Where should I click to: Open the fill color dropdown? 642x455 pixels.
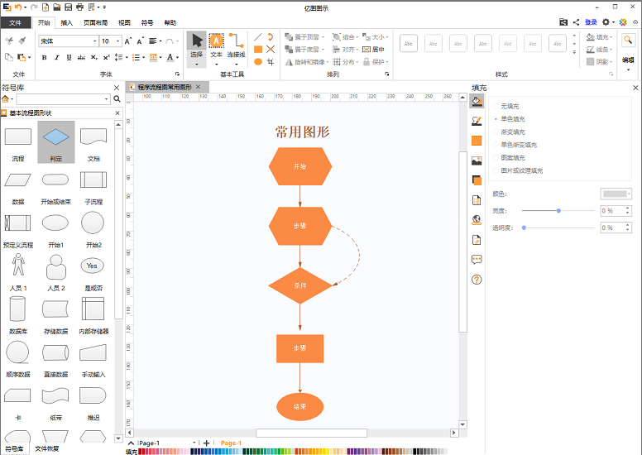pyautogui.click(x=616, y=194)
